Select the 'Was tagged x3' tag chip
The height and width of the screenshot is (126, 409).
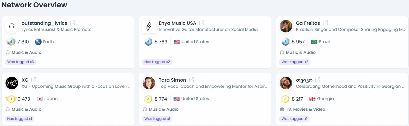coord(21,62)
